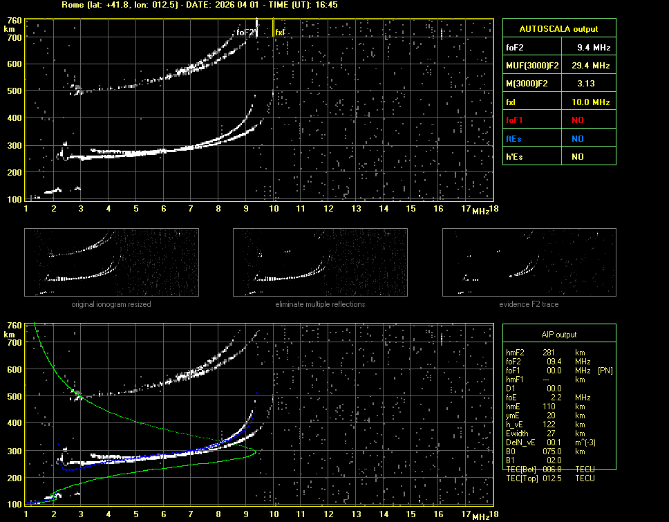Select the hmF2 281 km row in AIP output
The image size is (669, 522).
(x=546, y=352)
